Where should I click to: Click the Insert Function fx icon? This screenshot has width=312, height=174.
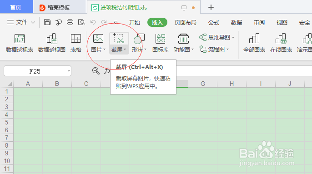pos(107,71)
